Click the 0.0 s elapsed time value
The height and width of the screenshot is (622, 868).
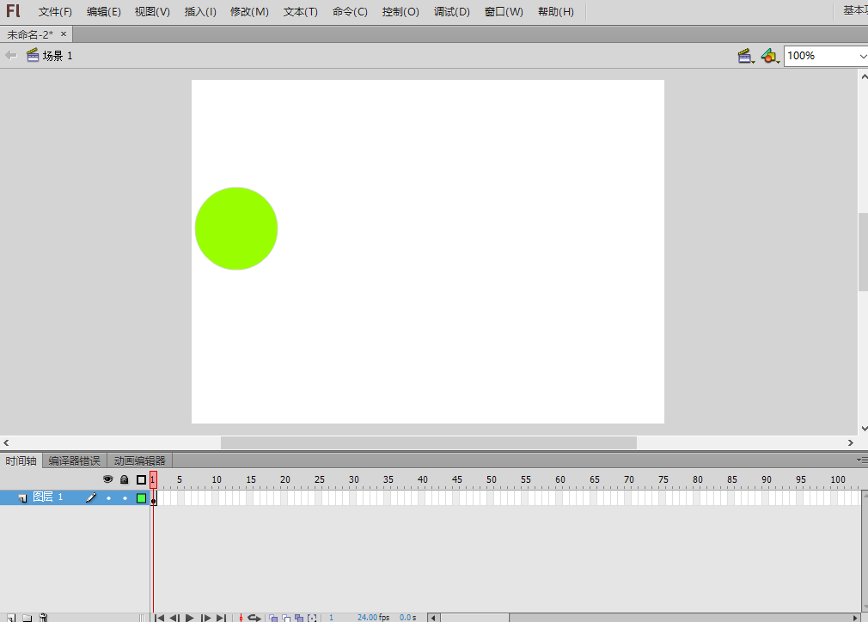pos(408,617)
